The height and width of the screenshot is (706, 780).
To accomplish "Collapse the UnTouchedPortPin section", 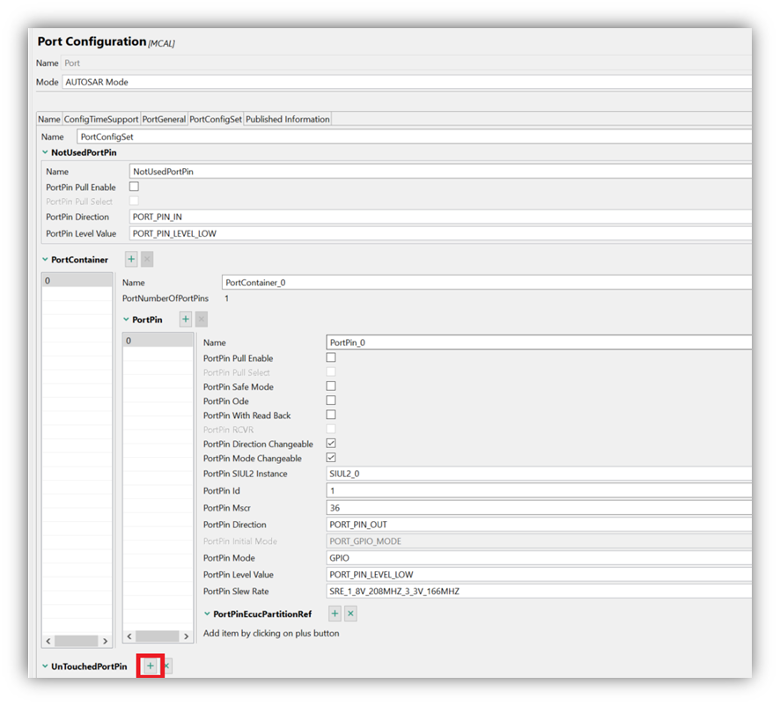I will [45, 666].
